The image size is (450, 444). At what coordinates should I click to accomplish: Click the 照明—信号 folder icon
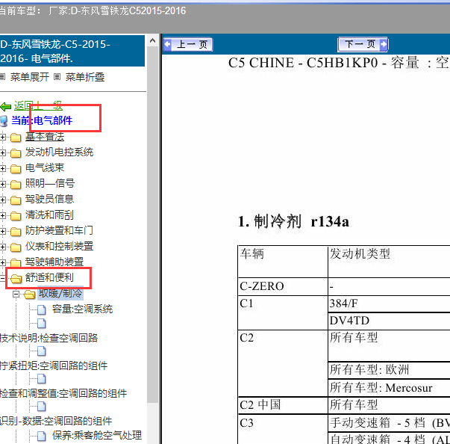pyautogui.click(x=16, y=185)
